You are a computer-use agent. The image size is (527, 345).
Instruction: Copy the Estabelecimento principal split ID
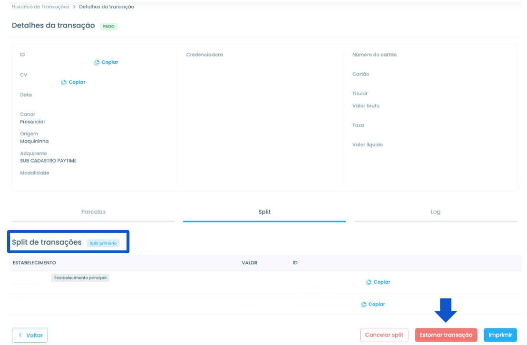point(378,282)
